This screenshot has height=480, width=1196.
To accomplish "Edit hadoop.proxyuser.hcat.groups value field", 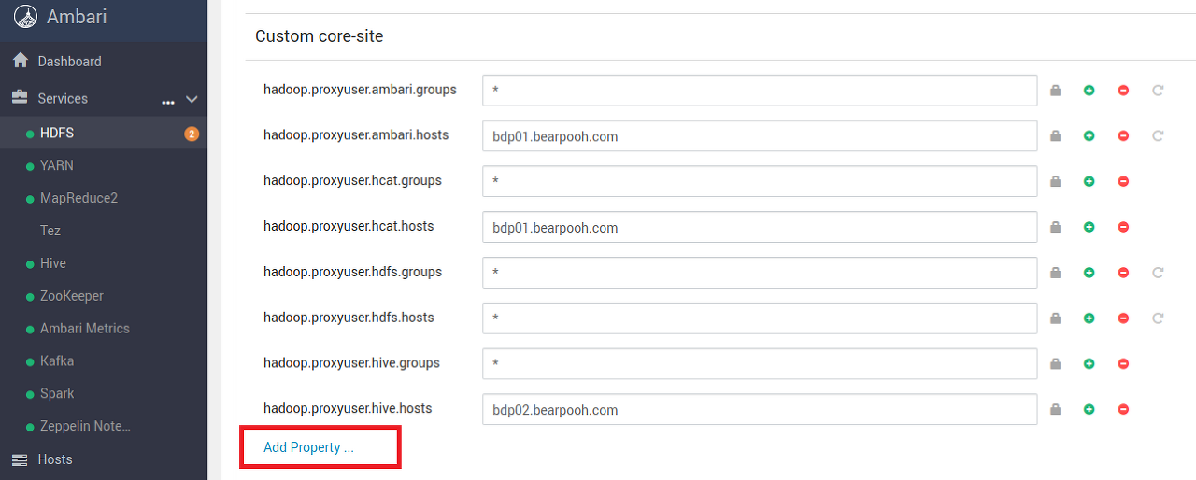I will click(760, 181).
